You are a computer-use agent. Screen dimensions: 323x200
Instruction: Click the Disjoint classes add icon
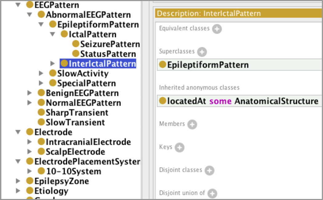pos(209,170)
